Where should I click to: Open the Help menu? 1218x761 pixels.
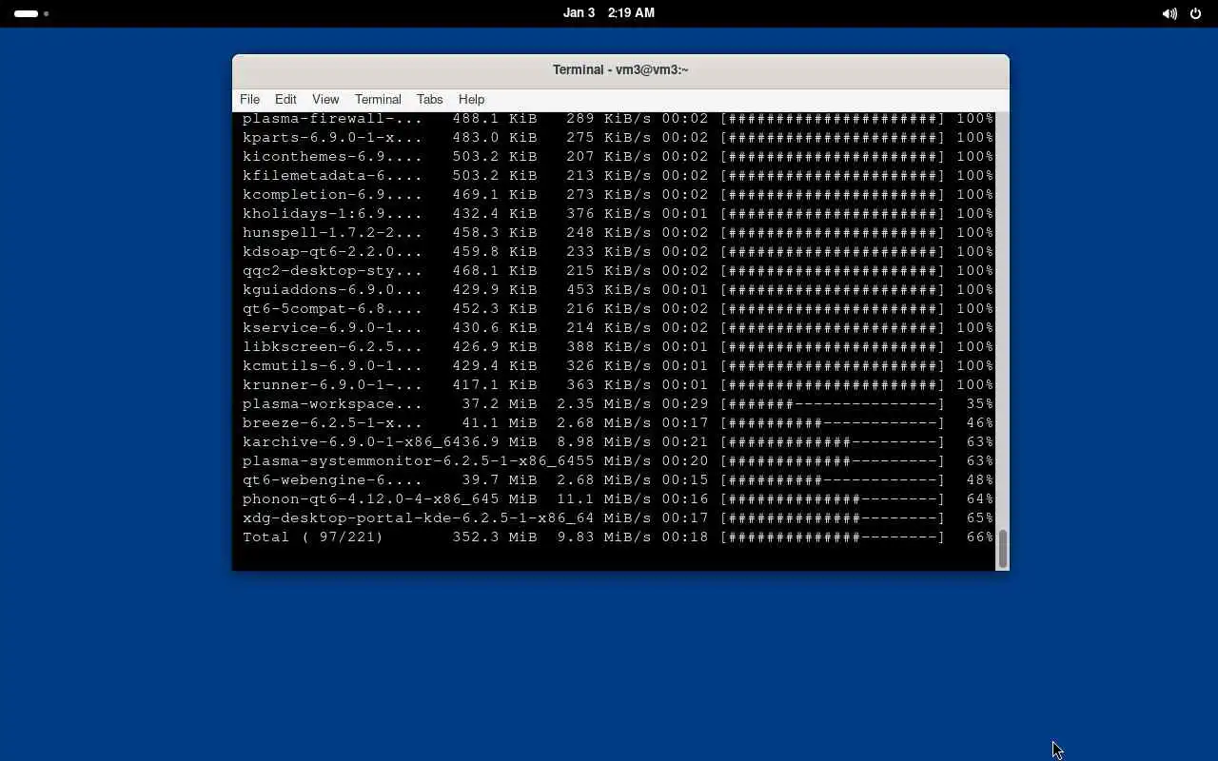pos(471,99)
